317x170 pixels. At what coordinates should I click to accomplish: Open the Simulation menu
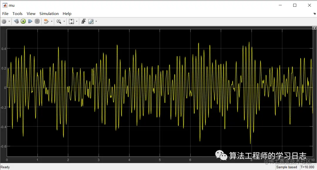pyautogui.click(x=49, y=13)
